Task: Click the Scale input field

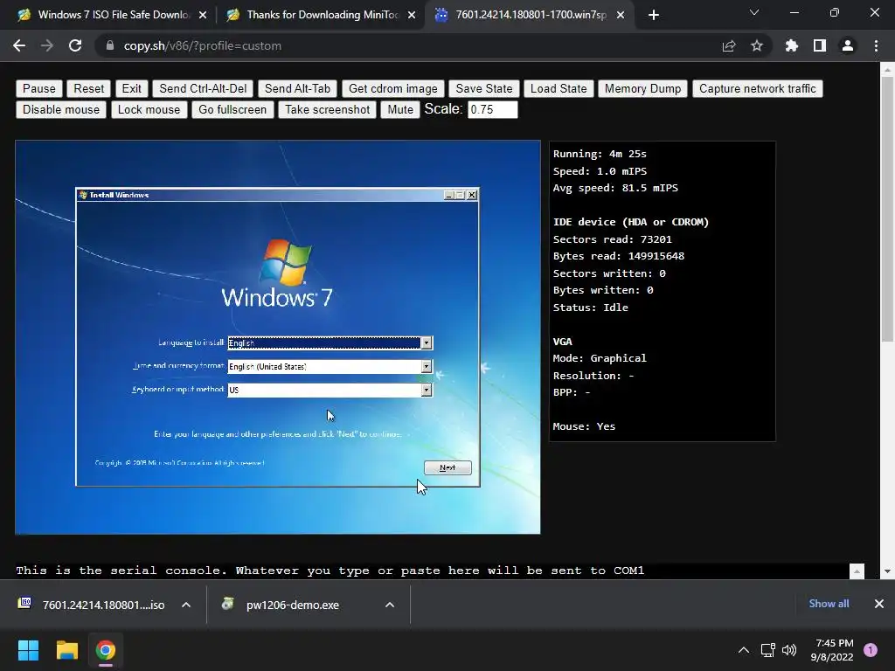Action: point(493,109)
